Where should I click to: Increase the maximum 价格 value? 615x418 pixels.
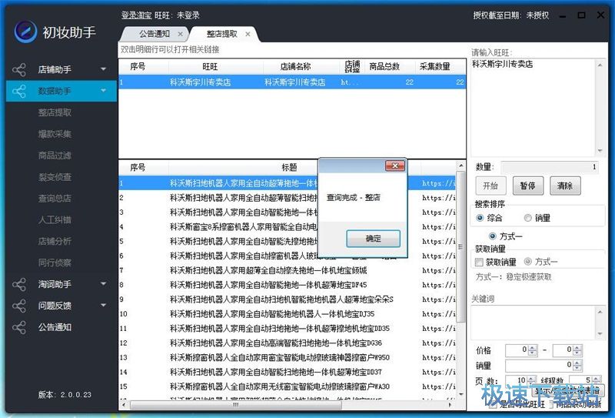coord(577,347)
